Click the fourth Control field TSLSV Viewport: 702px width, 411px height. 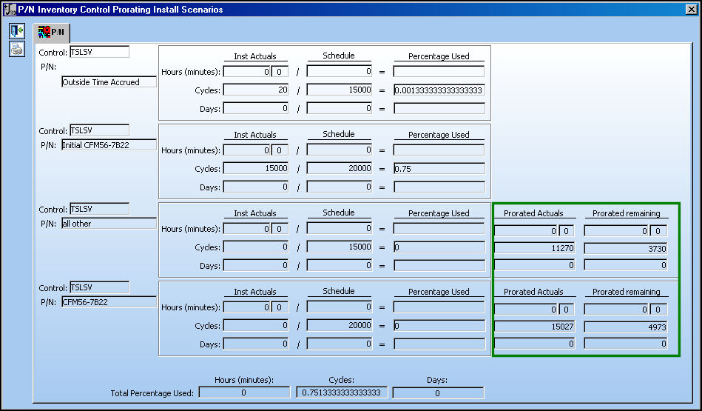point(99,287)
